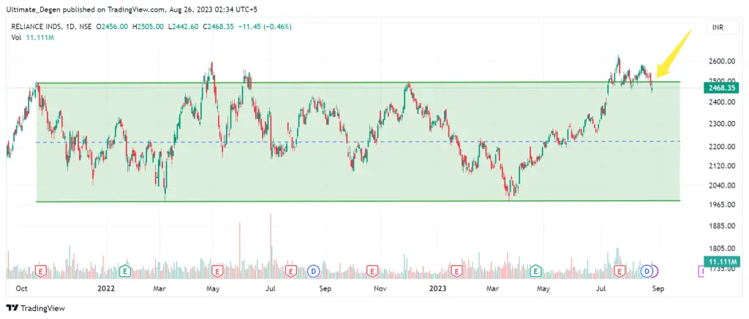Image resolution: width=749 pixels, height=319 pixels.
Task: Click the red earnings marker above the Oct label
Action: [x=41, y=272]
